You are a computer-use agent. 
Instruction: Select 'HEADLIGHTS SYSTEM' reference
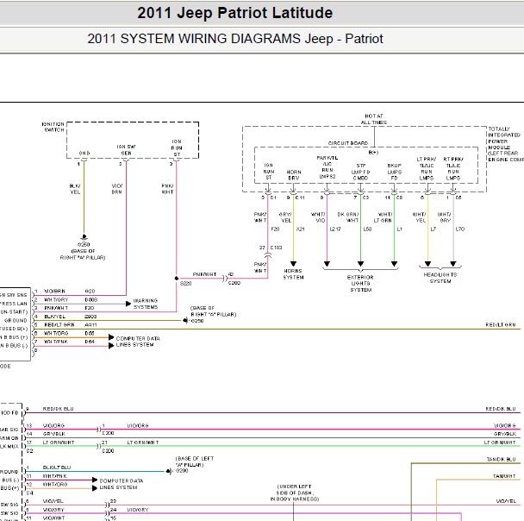[440, 278]
